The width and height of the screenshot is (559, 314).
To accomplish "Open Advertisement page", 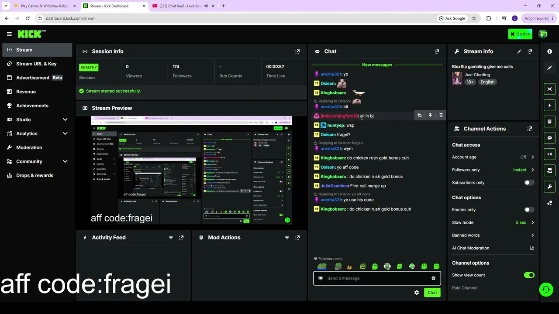I will click(x=37, y=78).
